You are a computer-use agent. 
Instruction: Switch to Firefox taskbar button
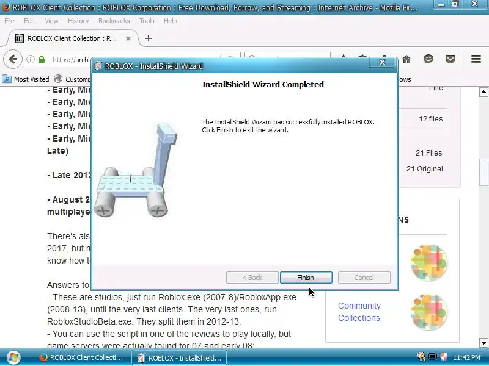[82, 357]
